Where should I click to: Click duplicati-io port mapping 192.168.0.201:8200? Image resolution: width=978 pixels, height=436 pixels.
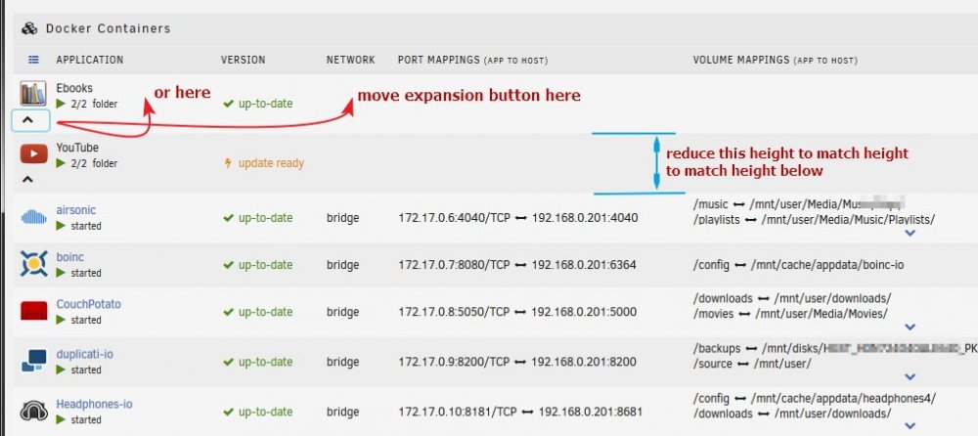pos(584,361)
